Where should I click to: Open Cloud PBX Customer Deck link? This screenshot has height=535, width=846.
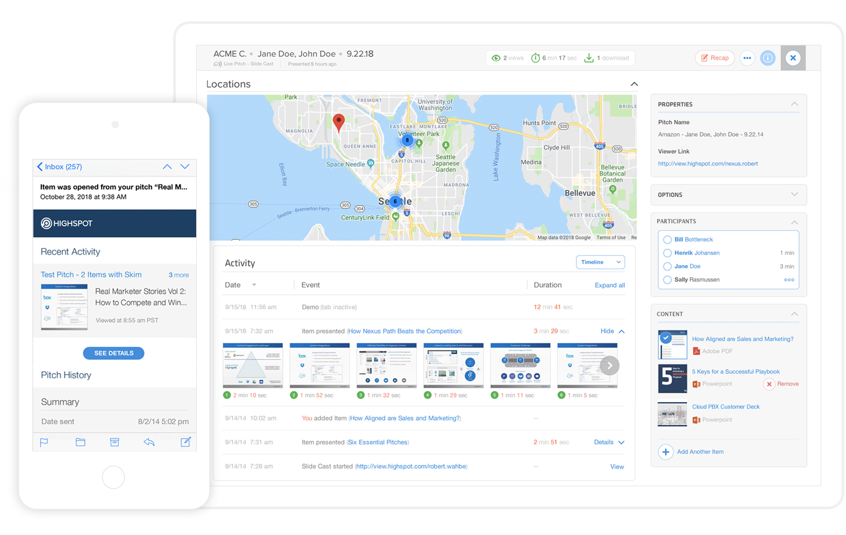point(726,406)
